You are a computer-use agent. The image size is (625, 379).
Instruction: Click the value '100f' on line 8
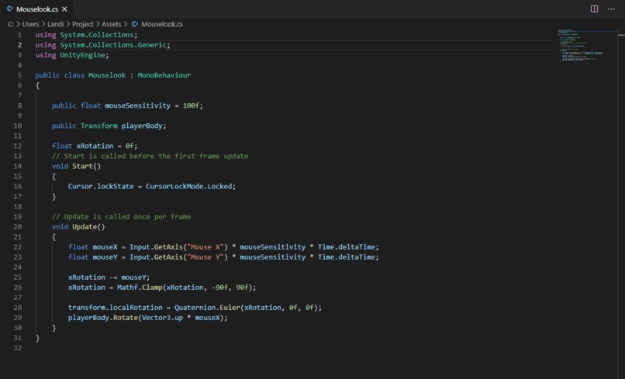point(191,105)
